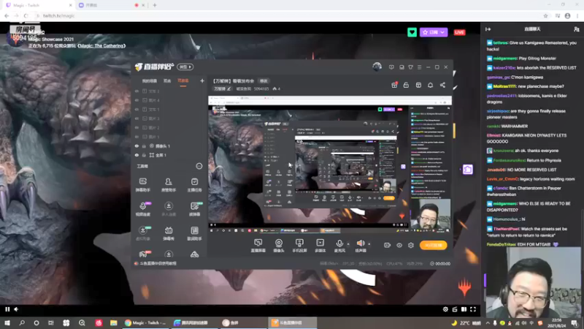Image resolution: width=584 pixels, height=329 pixels.
Task: Add 多媒体 multimedia source
Action: pyautogui.click(x=320, y=246)
